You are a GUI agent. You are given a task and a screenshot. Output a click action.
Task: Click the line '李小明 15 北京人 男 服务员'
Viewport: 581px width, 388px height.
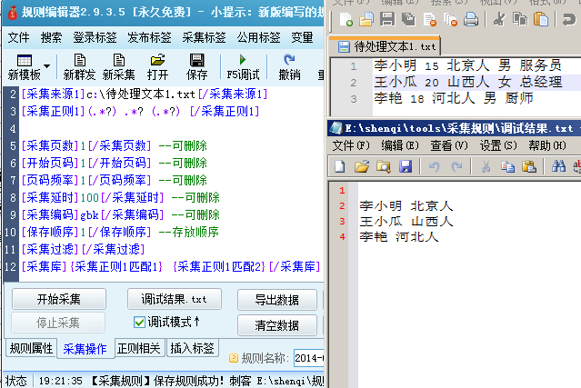(x=467, y=65)
